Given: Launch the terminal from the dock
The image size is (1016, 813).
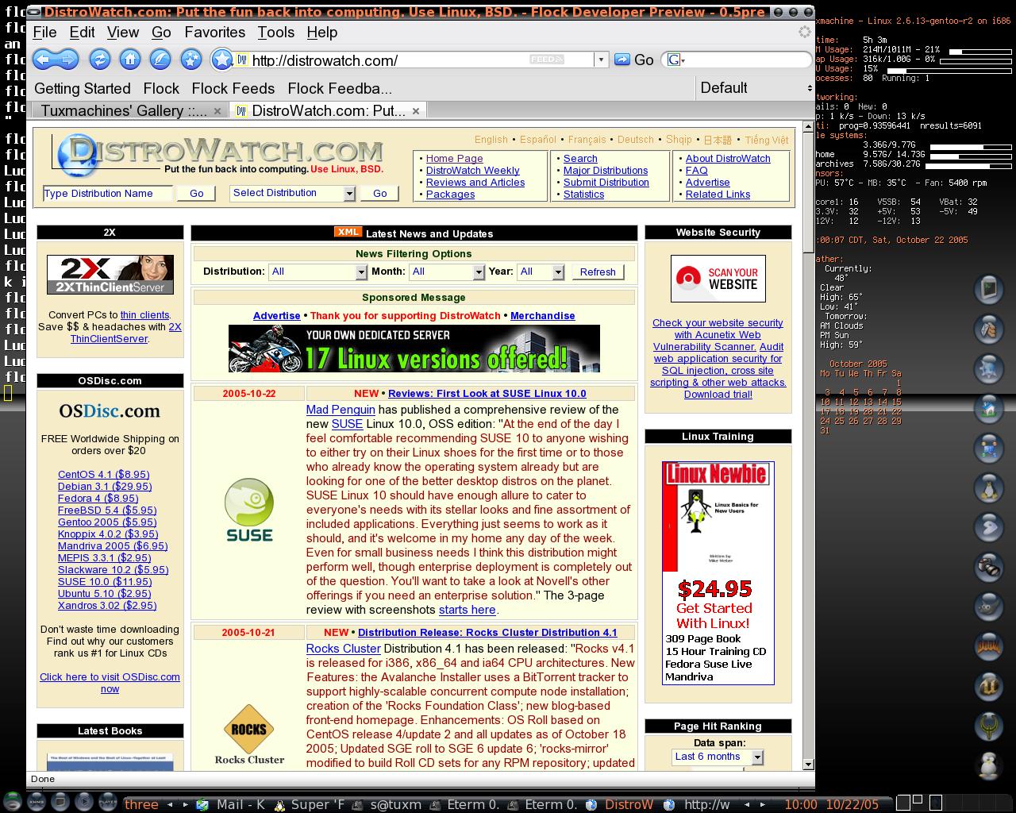Looking at the screenshot, I should pos(989,289).
